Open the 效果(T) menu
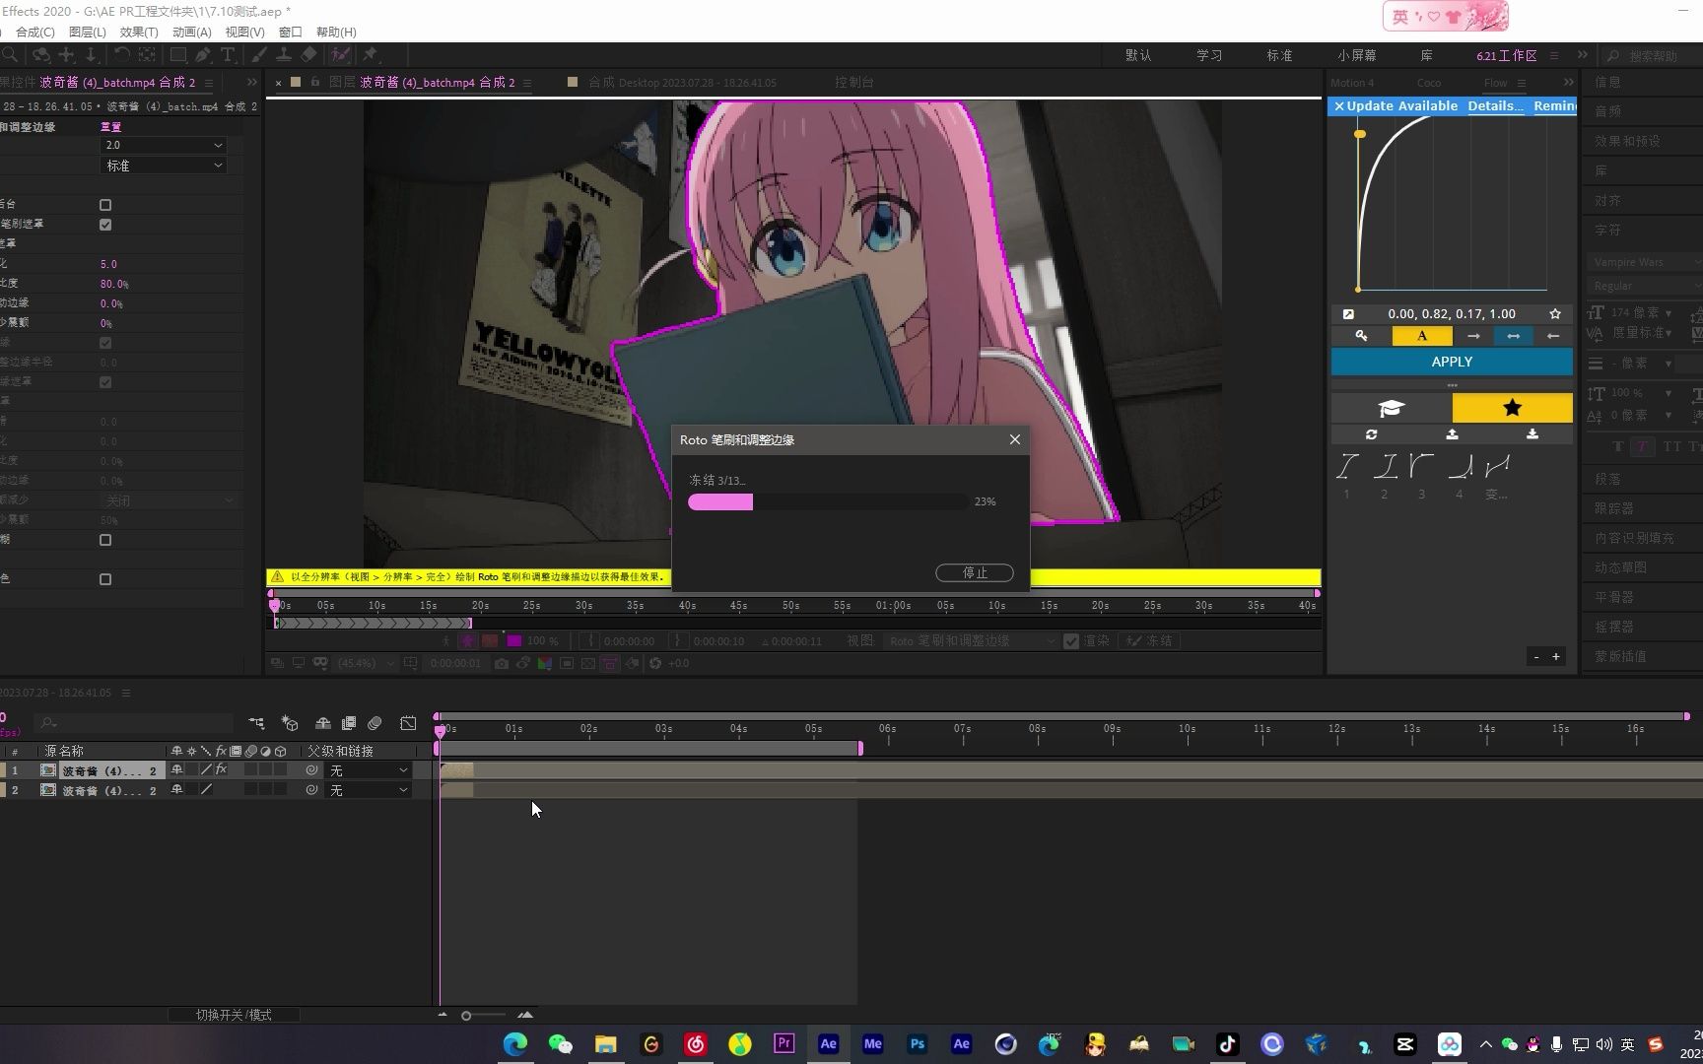1703x1064 pixels. coord(139,32)
